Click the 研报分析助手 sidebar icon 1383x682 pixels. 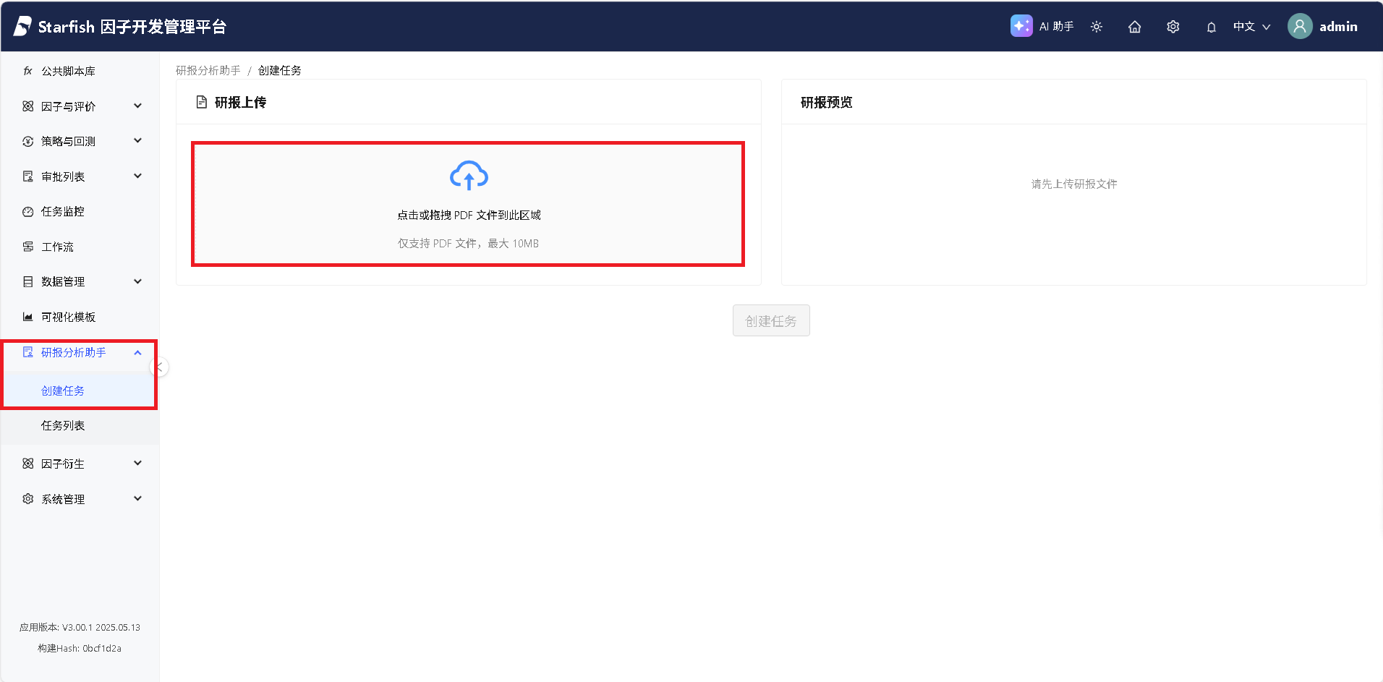coord(27,352)
